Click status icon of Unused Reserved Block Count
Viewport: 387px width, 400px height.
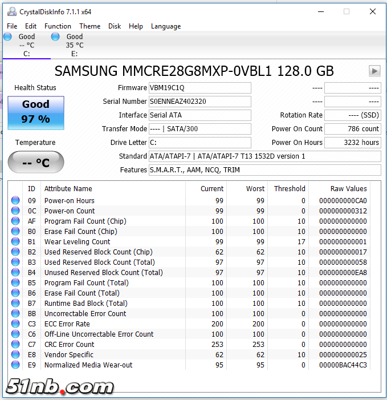click(x=15, y=272)
